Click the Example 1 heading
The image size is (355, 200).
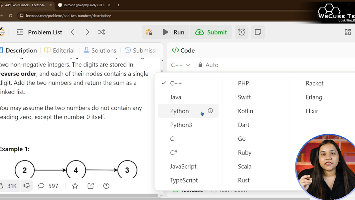[15, 149]
